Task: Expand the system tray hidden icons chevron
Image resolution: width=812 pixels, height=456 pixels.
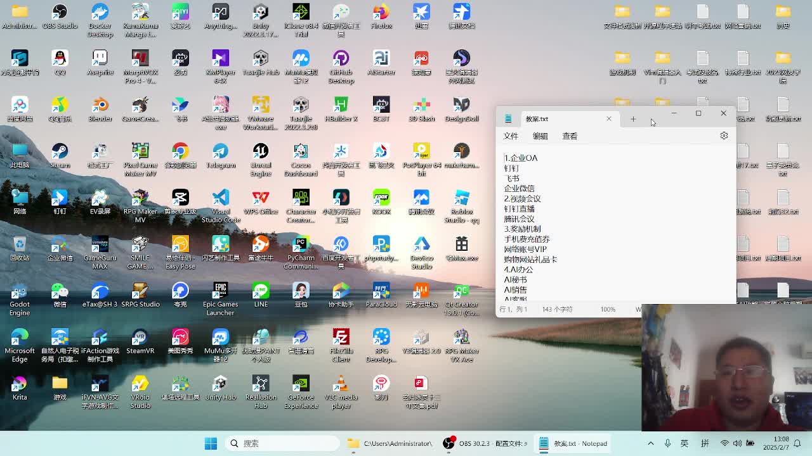Action: pos(650,443)
